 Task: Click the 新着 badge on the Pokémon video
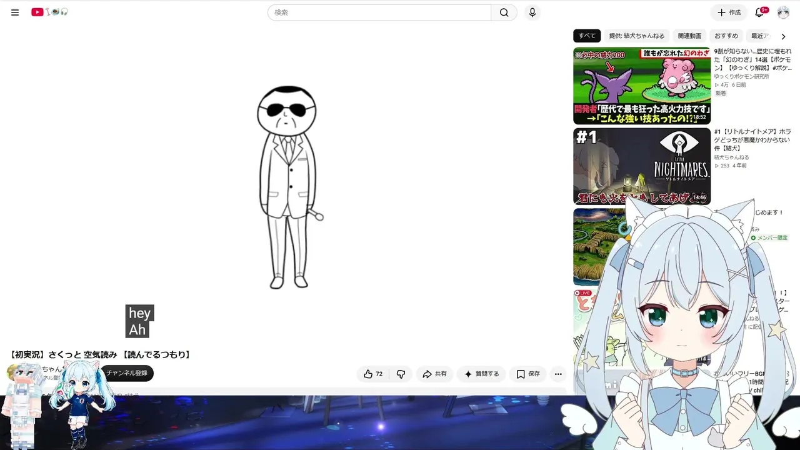pos(721,93)
